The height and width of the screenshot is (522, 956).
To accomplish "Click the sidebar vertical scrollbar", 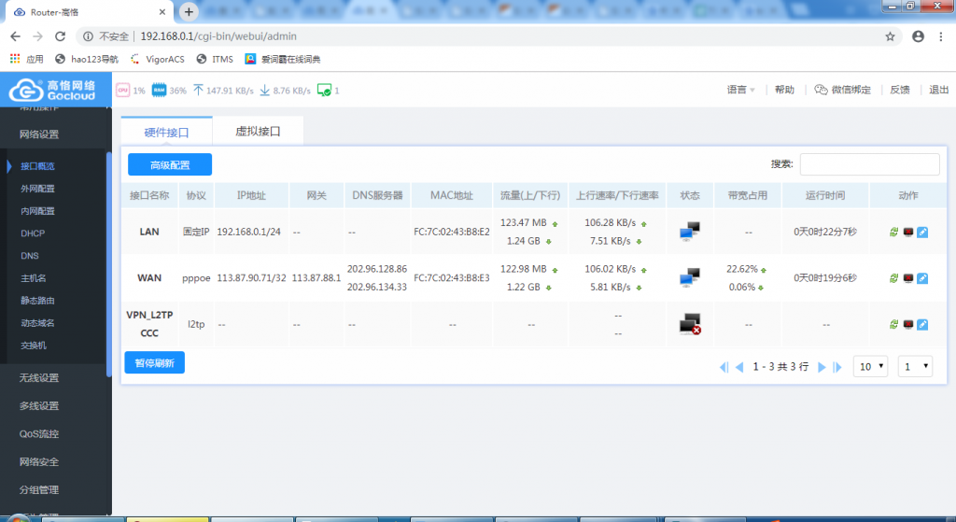I will pos(108,264).
